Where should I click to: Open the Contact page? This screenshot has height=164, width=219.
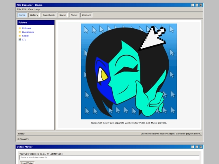86,15
